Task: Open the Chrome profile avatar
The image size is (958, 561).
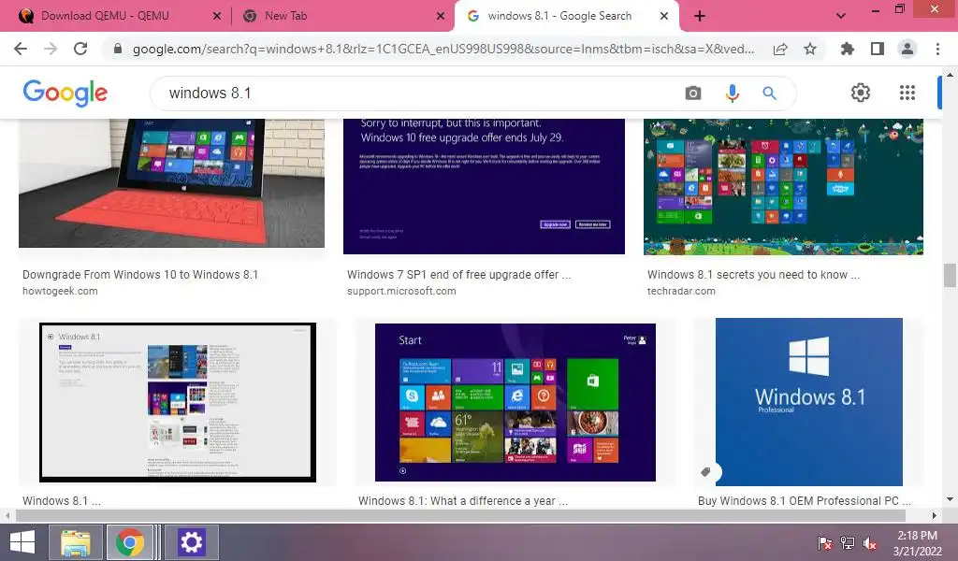Action: [x=907, y=49]
